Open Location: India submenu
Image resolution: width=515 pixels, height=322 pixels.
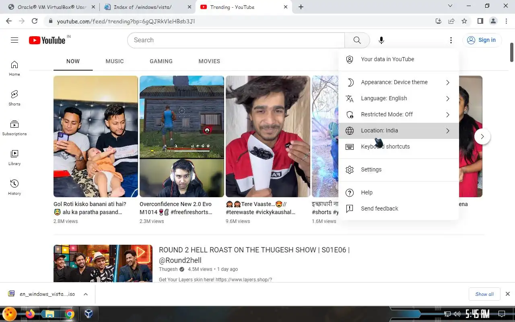398,130
